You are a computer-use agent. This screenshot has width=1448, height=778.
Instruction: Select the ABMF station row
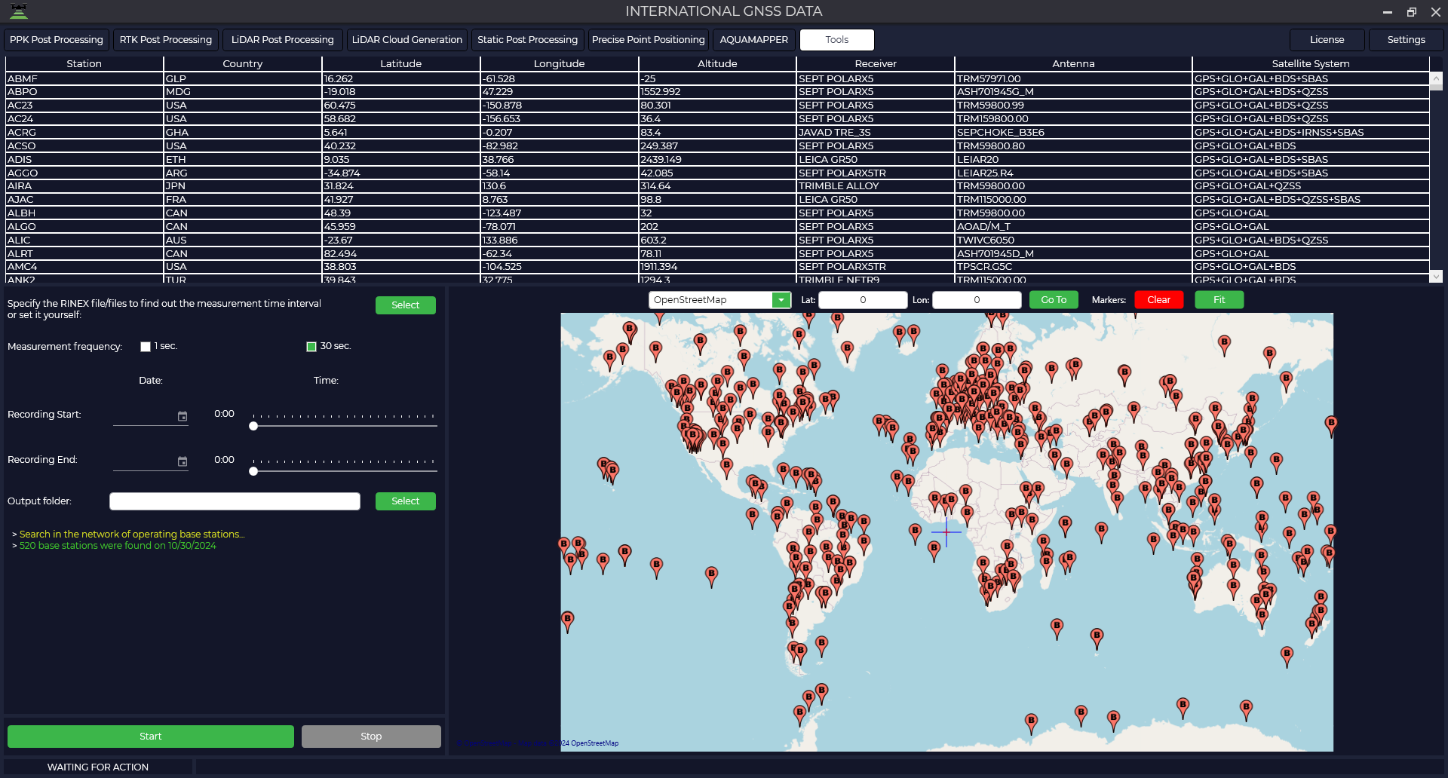point(717,78)
